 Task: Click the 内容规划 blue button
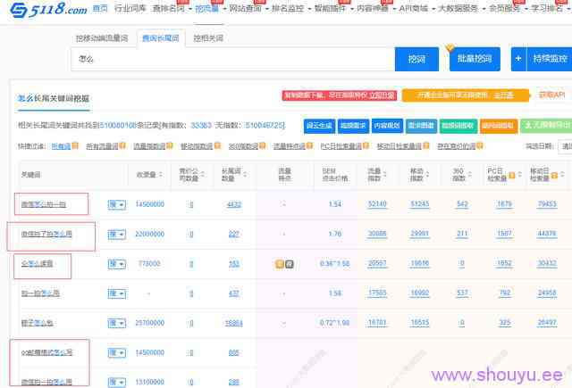pos(387,126)
